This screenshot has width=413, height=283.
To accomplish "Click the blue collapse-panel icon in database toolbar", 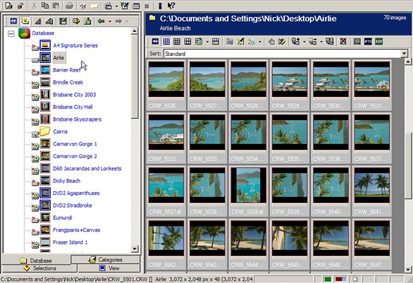I will [x=13, y=21].
